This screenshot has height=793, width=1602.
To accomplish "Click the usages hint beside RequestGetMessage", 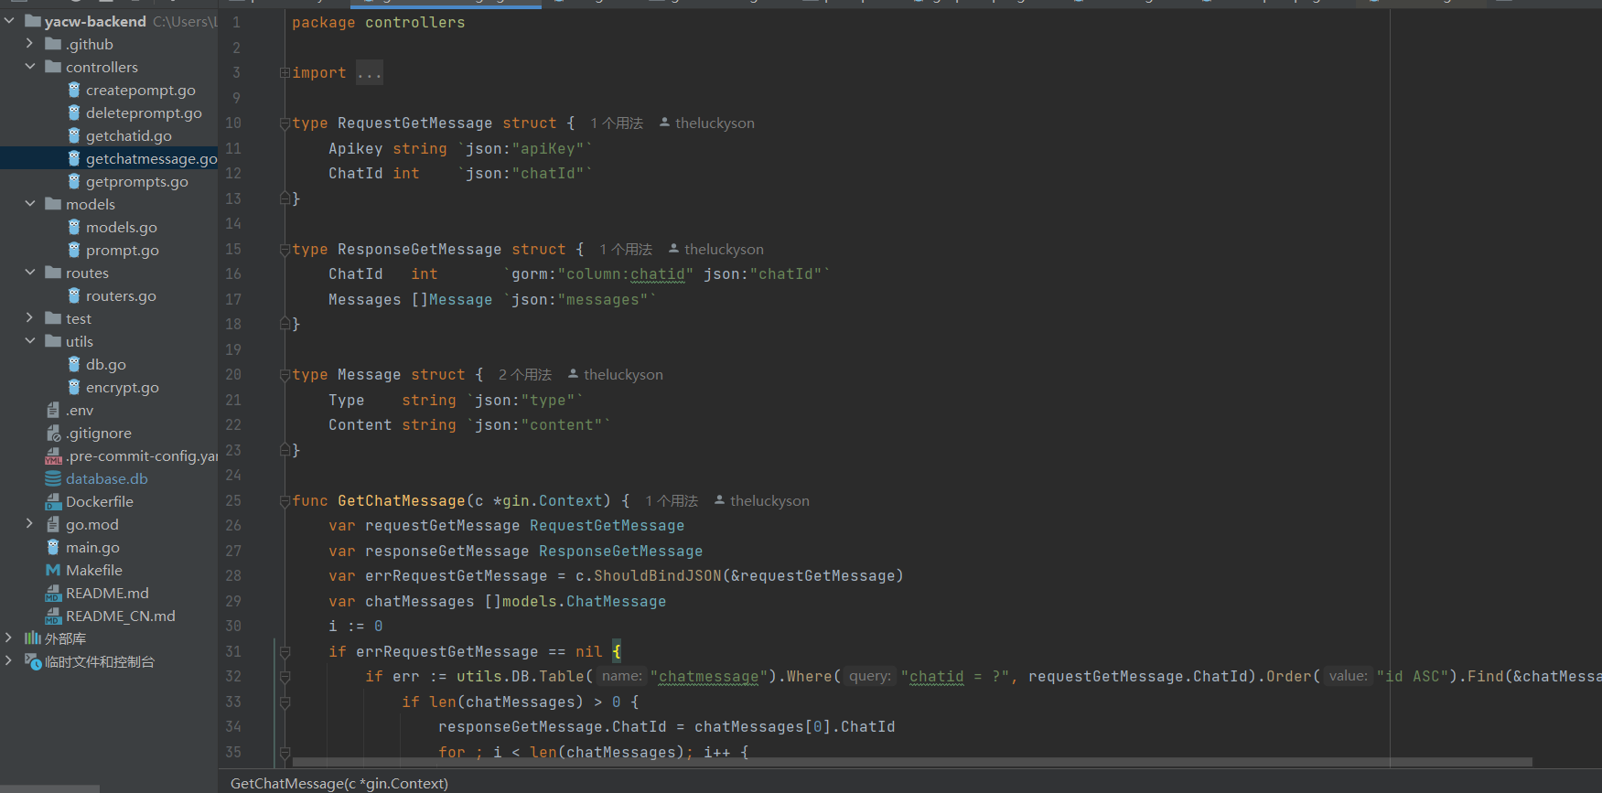I will pos(616,123).
